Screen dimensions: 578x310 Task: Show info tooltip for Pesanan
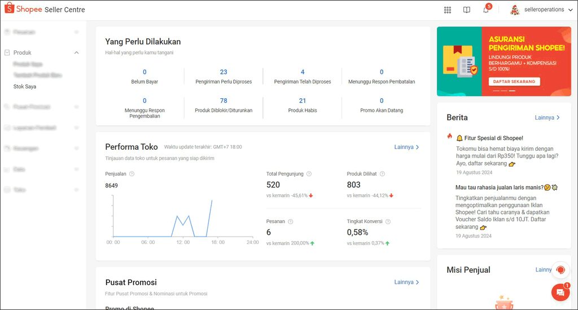click(x=291, y=221)
